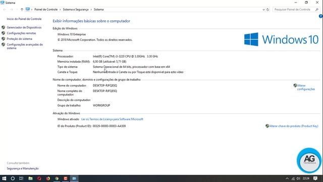Viewport: 323px width, 182px height.
Task: Expand the chevron before Painel de Controle breadcrumb
Action: [x=32, y=10]
